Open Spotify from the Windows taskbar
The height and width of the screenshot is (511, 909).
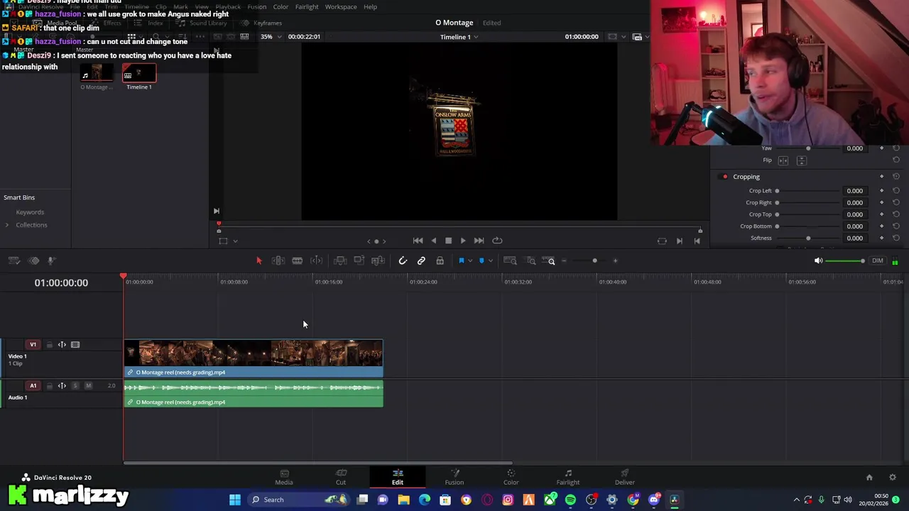coord(570,500)
